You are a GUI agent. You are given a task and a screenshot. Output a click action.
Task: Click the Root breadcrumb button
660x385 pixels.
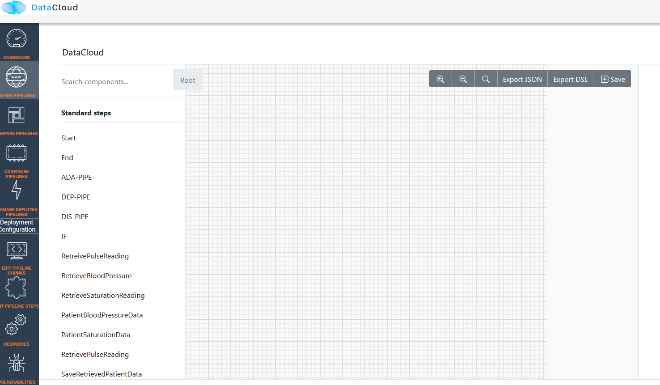pos(188,80)
